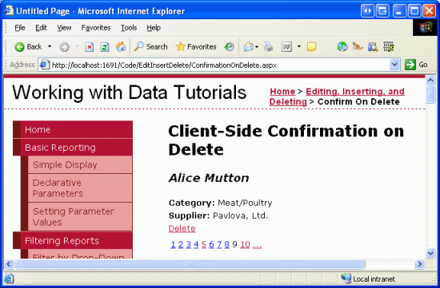Open the Favorites star button
Image resolution: width=440 pixels, height=288 pixels.
[196, 47]
